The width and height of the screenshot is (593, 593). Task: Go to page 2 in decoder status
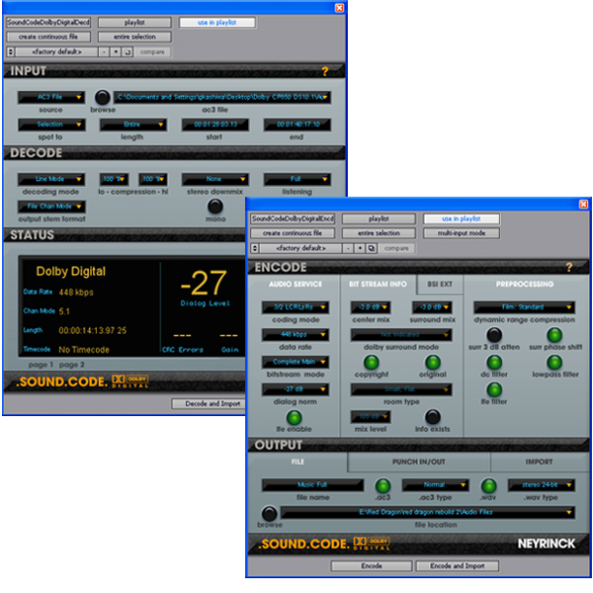(x=71, y=365)
